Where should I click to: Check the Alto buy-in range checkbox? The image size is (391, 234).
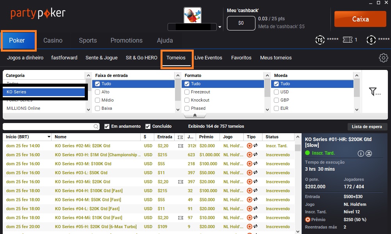coord(98,92)
